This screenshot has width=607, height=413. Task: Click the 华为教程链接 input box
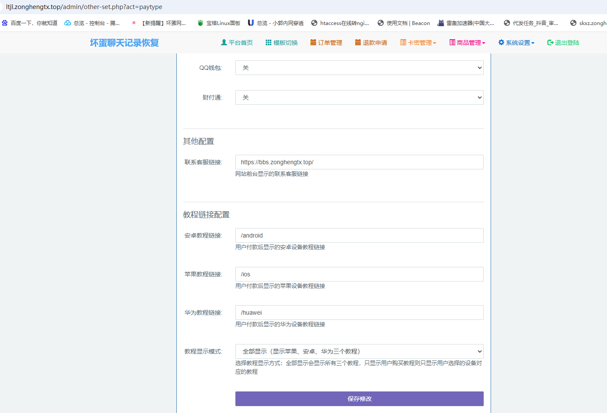pyautogui.click(x=359, y=313)
